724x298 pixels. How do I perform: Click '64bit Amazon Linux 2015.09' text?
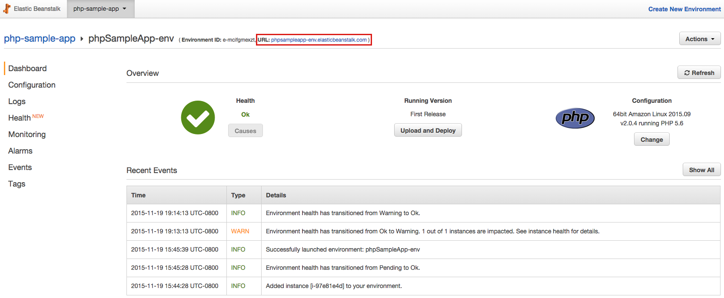(x=651, y=114)
